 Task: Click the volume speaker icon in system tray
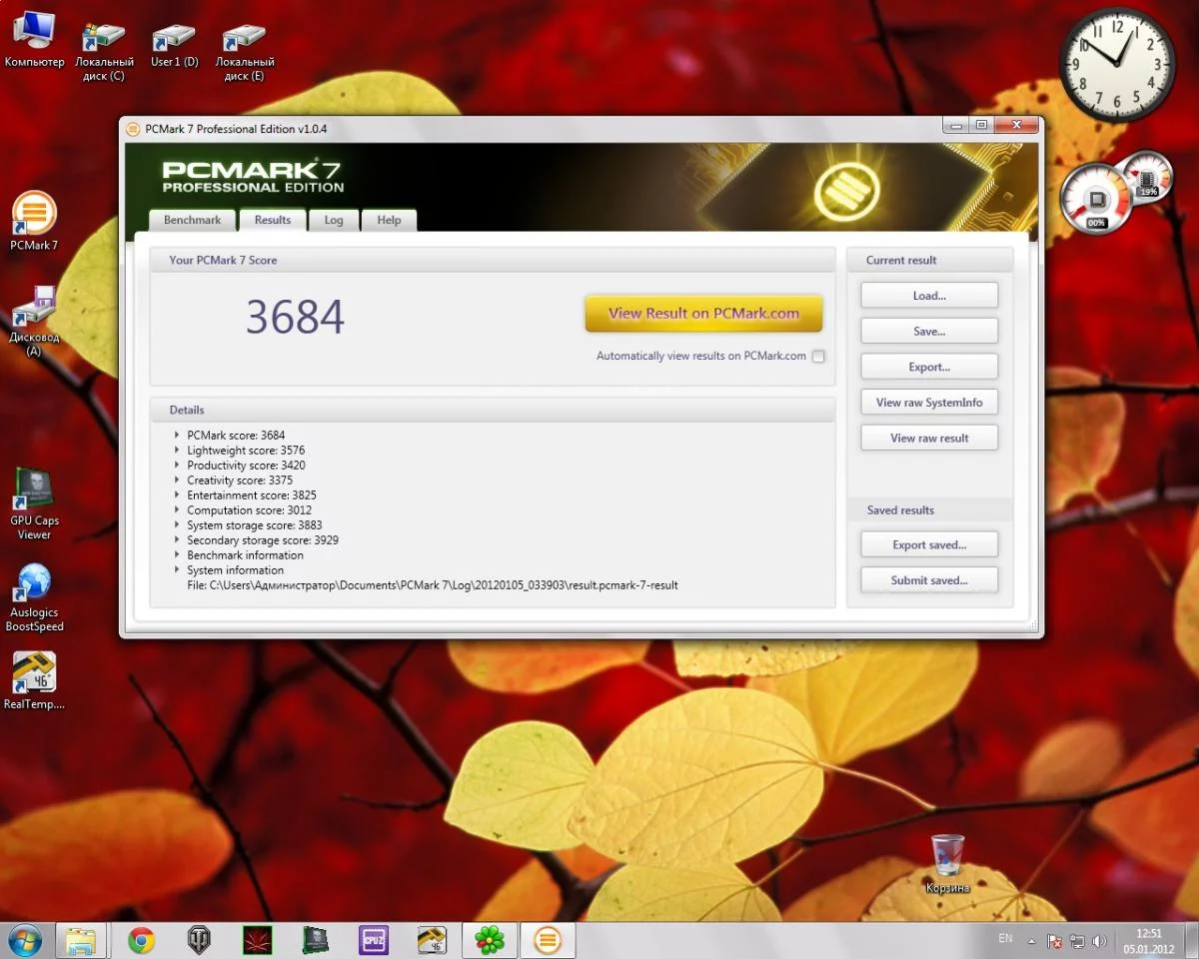click(x=1099, y=941)
